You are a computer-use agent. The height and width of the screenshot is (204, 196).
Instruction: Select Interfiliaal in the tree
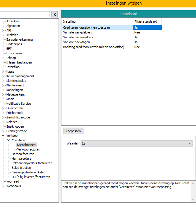(13, 67)
